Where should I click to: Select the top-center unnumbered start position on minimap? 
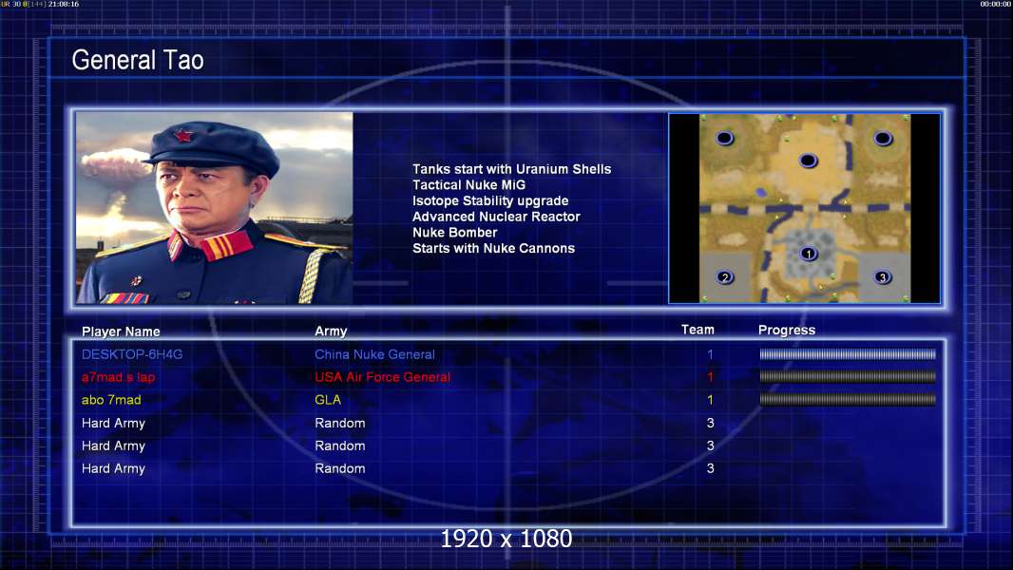808,161
